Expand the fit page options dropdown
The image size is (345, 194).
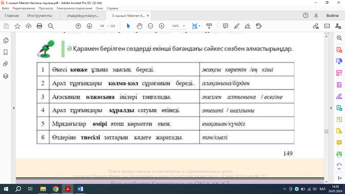click(x=200, y=26)
